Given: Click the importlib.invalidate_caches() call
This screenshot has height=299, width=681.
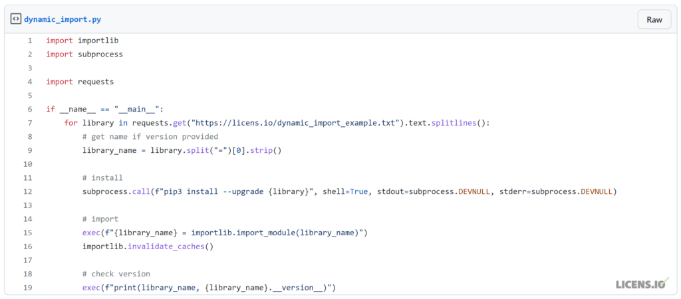Looking at the screenshot, I should [148, 247].
